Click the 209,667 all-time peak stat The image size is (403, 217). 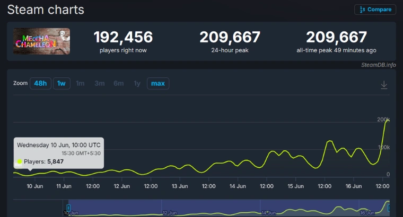coord(336,37)
